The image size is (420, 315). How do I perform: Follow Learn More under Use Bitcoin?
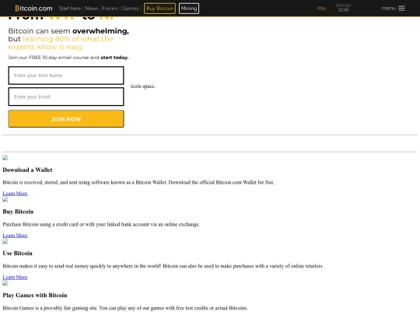[x=15, y=277]
